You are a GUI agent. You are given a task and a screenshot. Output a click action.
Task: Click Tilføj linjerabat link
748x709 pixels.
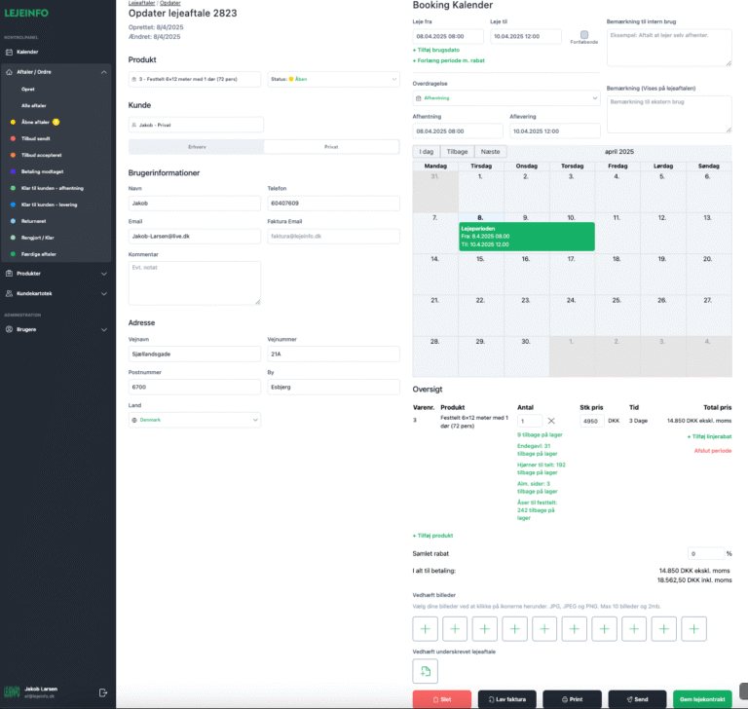coord(709,436)
